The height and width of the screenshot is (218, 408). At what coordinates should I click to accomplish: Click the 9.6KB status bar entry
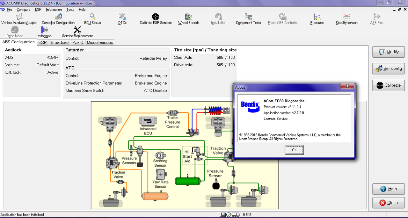point(247,215)
